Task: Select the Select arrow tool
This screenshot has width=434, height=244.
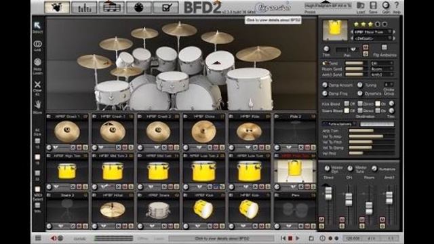Action: click(x=37, y=26)
